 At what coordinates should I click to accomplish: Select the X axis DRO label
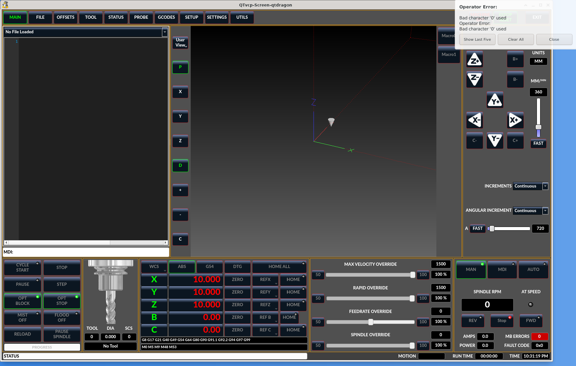click(x=154, y=279)
